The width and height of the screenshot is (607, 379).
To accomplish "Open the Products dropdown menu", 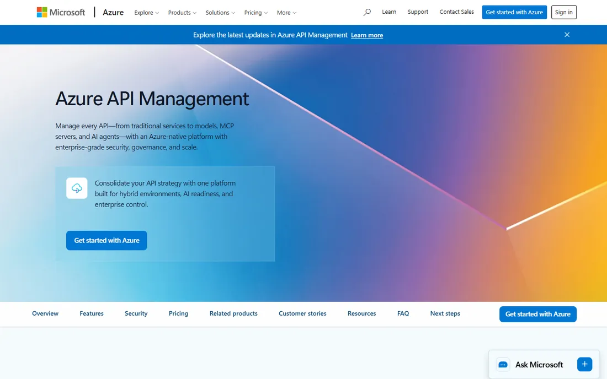I will pyautogui.click(x=182, y=13).
